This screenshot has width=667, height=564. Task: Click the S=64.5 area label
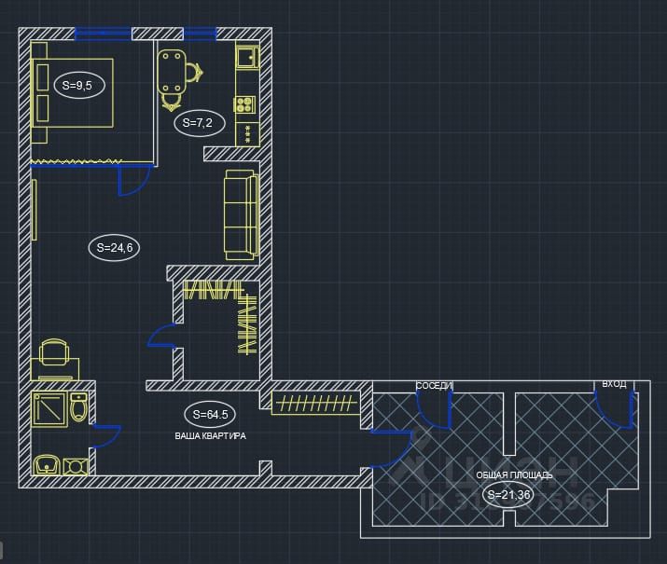211,415
